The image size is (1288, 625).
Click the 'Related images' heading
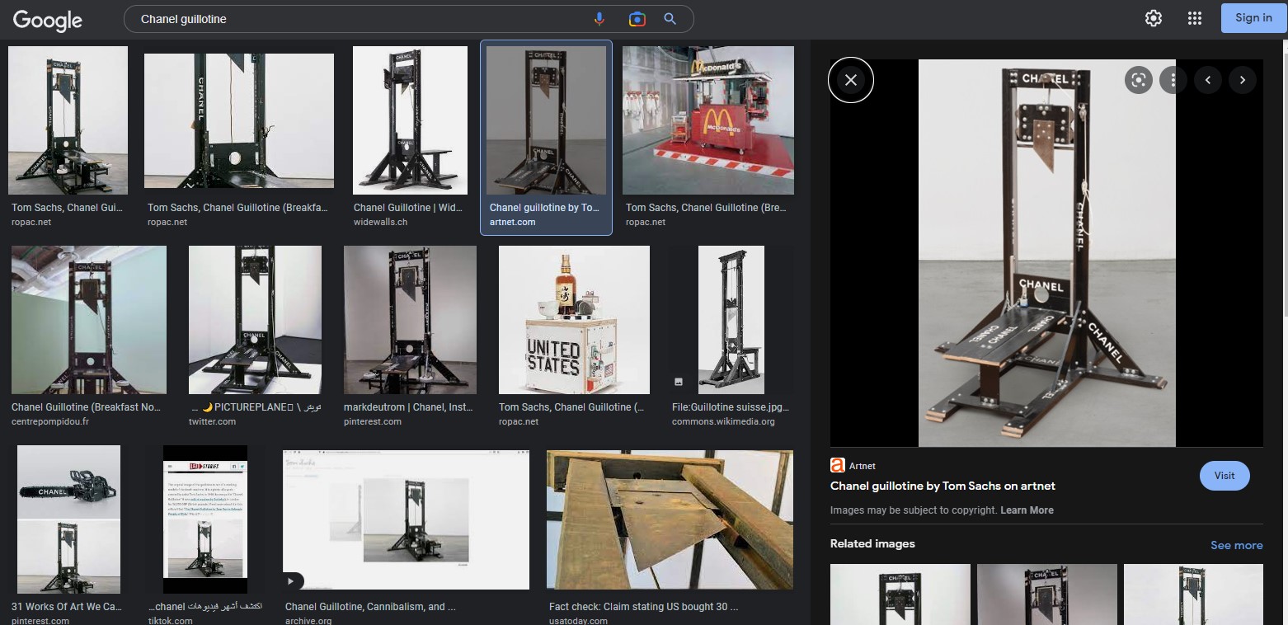tap(872, 544)
